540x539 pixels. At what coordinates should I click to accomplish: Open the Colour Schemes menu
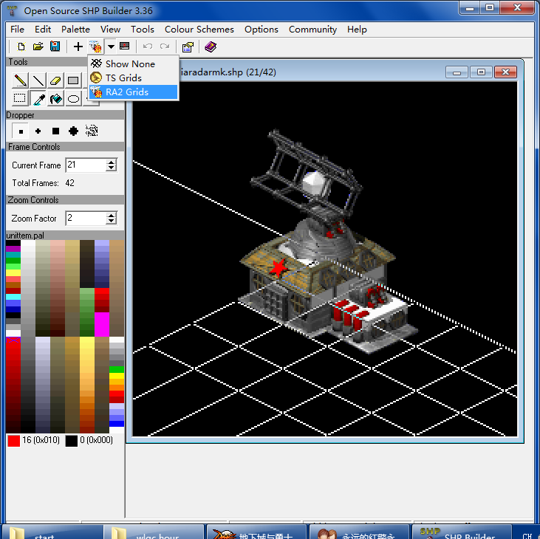[x=199, y=30]
